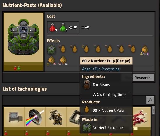Select the red inserter technology thumbnail
160x136 pixels.
(141, 117)
